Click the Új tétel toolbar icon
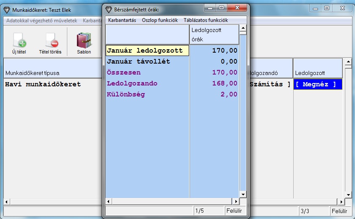The image size is (355, 219). tap(19, 41)
